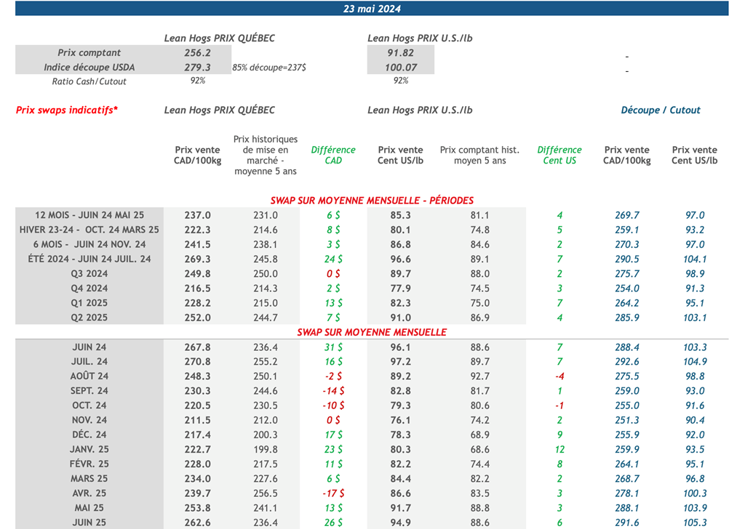This screenshot has height=529, width=745.
Task: Select the Prix comptant Québec value 256.2
Action: [197, 53]
